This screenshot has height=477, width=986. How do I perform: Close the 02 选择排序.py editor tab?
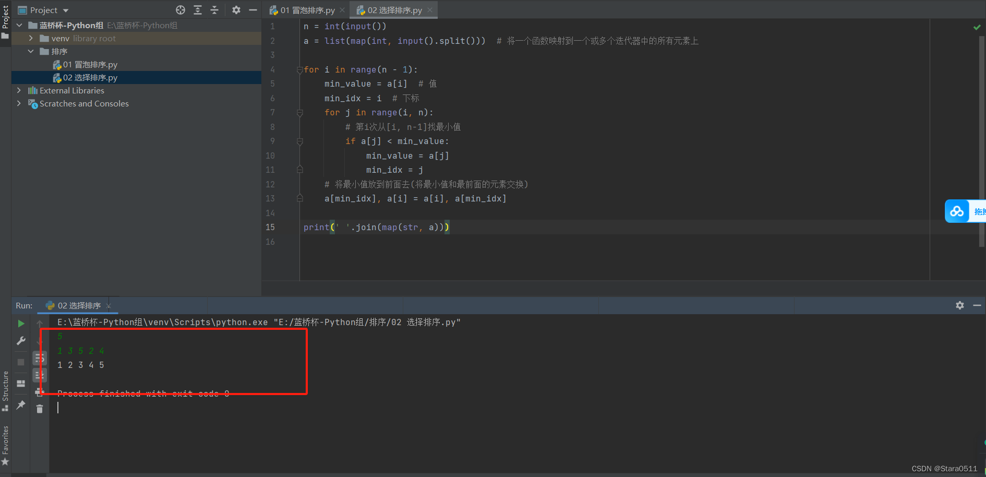pyautogui.click(x=430, y=10)
